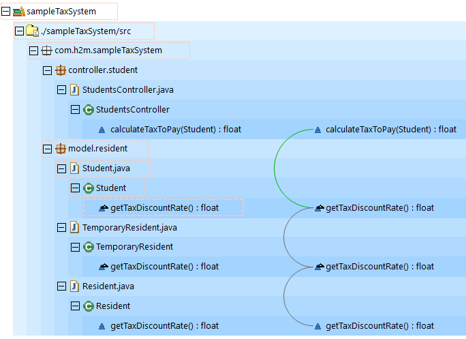Click the call graph getTaxDiscountRate() label on the Student row
This screenshot has width=466, height=339.
click(379, 208)
